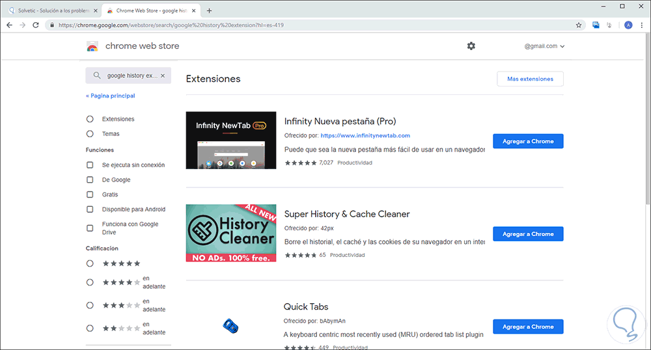Go to Página principal link

(111, 96)
